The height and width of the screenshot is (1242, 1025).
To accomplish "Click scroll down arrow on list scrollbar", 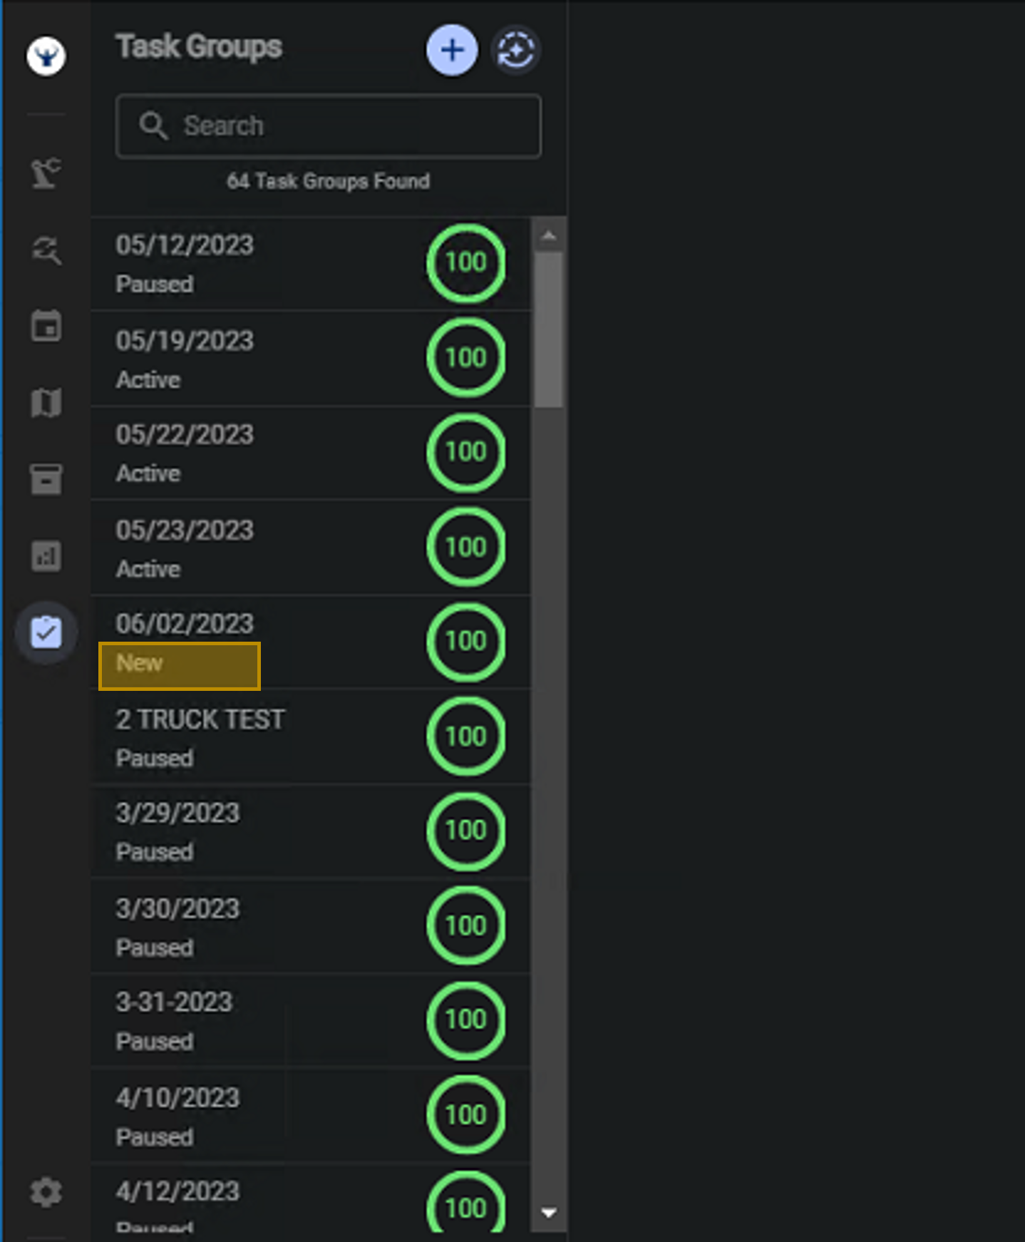I will (x=548, y=1213).
